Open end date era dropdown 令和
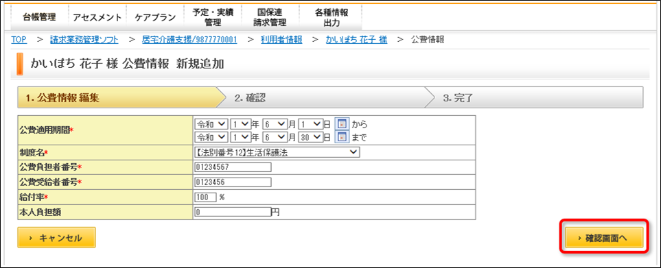Viewport: 661px width, 268px height. click(211, 137)
